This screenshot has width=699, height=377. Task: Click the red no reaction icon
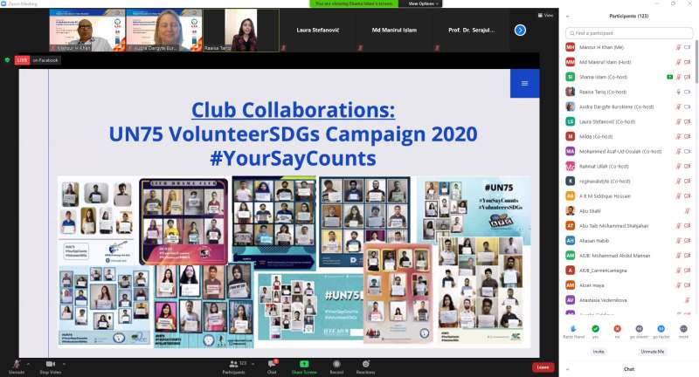(x=617, y=328)
